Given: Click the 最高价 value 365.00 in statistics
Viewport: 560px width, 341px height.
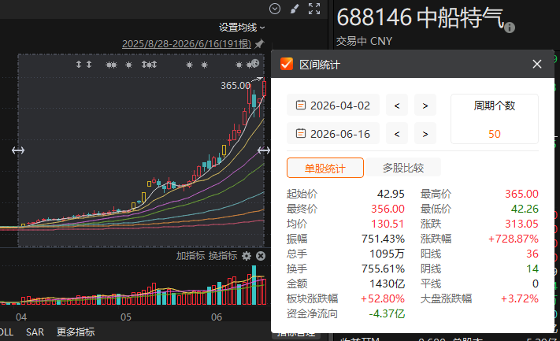Looking at the screenshot, I should [521, 194].
